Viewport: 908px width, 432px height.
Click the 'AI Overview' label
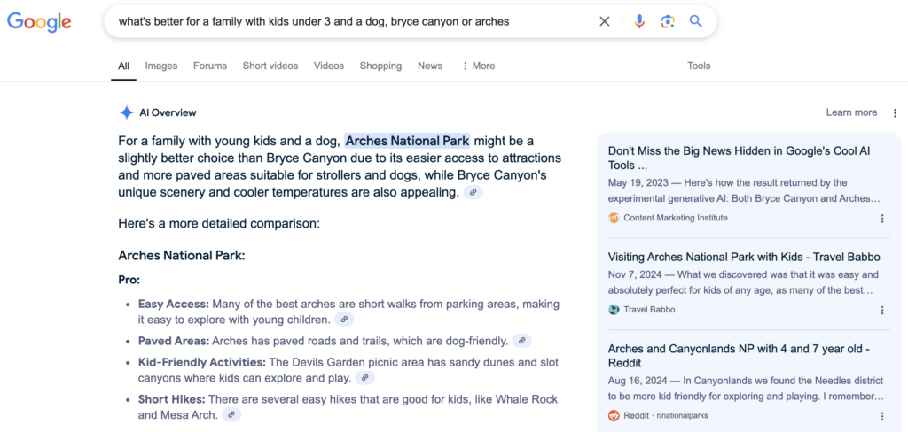tap(168, 112)
